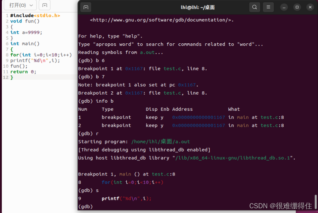Screen dimensions: 318x213
Task: Click the 'Breakpoint 1, main () at test.c:8' line
Action: click(127, 174)
